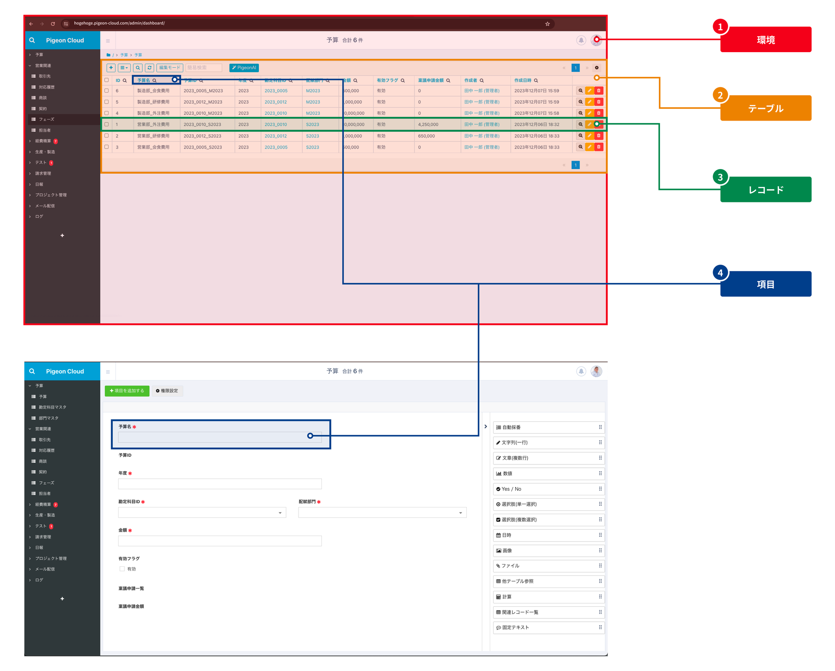The width and height of the screenshot is (835, 671).
Task: Edit record ID 5 with the pencil icon
Action: click(x=590, y=102)
